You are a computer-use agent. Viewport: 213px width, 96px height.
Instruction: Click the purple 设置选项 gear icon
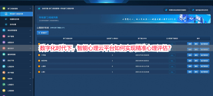coord(4,42)
